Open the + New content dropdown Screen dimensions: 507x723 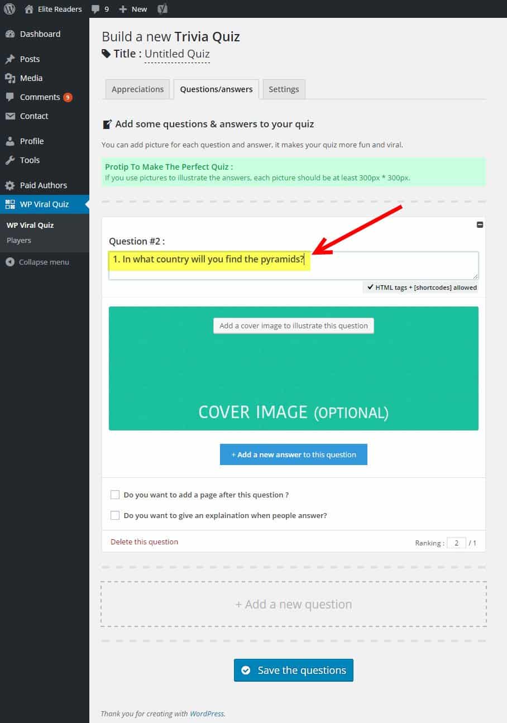(133, 9)
